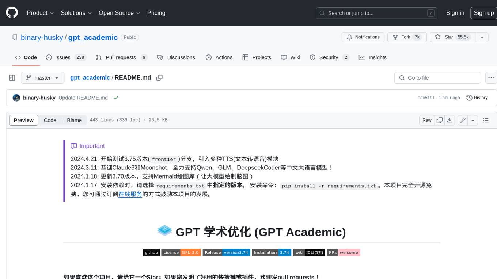The width and height of the screenshot is (497, 279).
Task: Click the Go to file search box
Action: [x=437, y=78]
